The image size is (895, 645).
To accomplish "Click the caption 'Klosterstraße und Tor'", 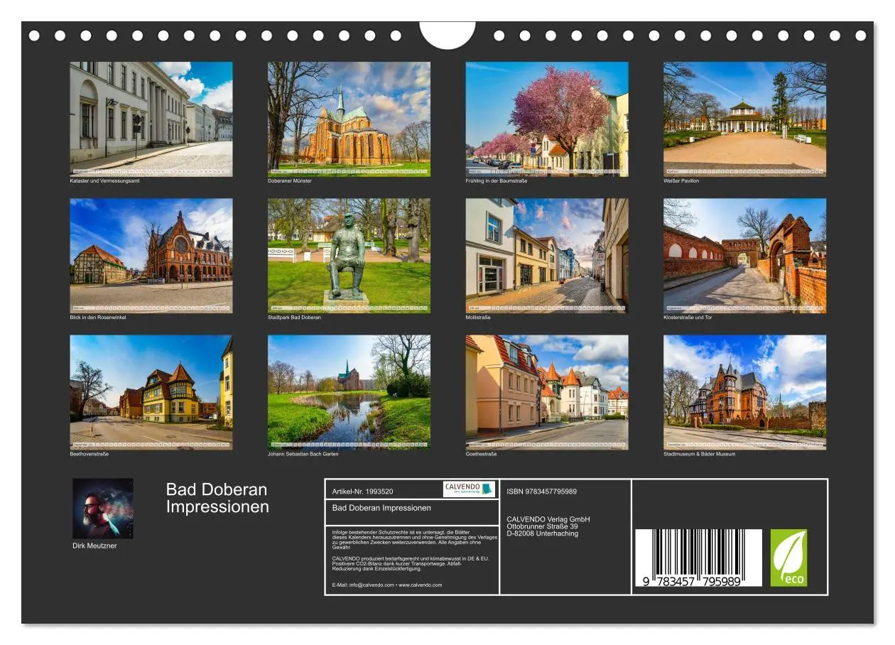I will pyautogui.click(x=688, y=318).
